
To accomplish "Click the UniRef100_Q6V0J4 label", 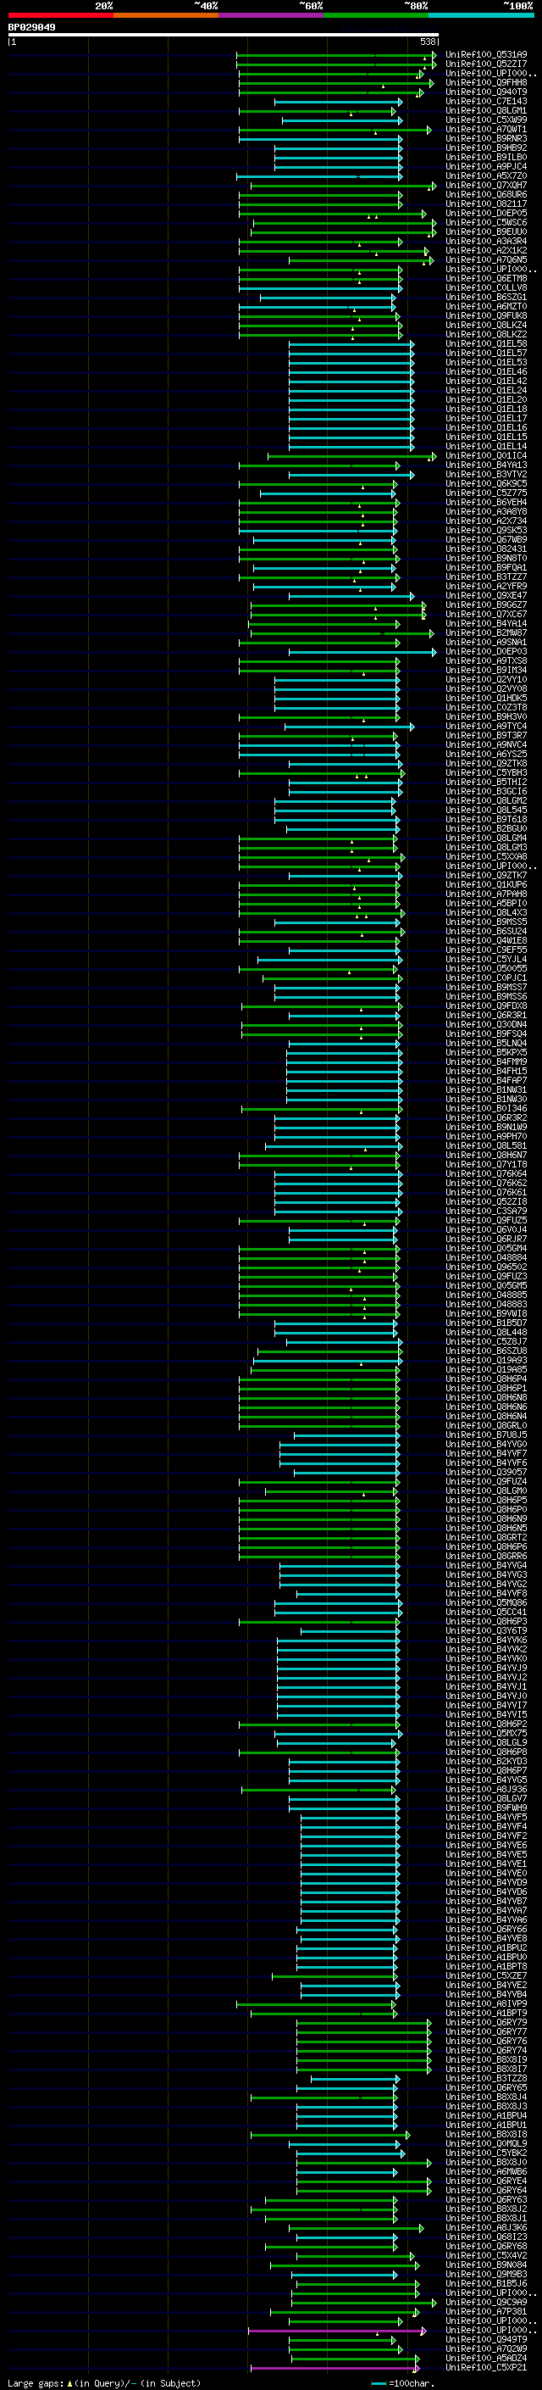I will [x=486, y=1229].
